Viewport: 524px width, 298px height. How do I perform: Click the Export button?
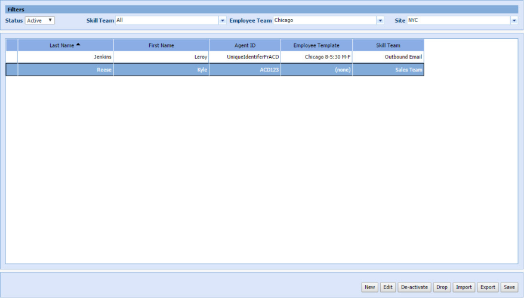pyautogui.click(x=488, y=287)
